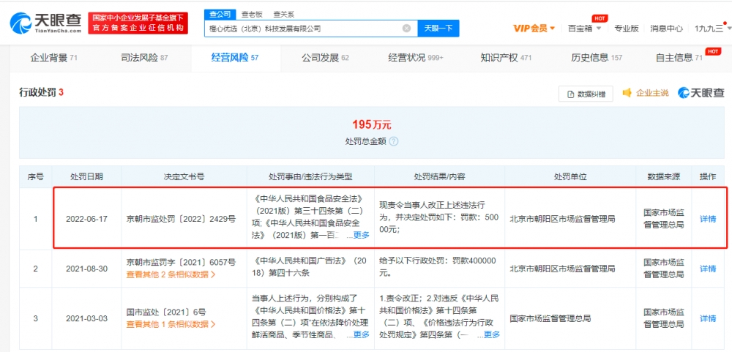
Task: Open the VIP会员 dropdown
Action: click(x=534, y=29)
